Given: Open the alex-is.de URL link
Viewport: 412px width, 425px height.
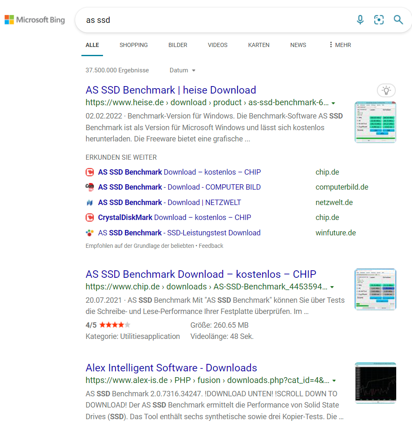Looking at the screenshot, I should coord(208,380).
